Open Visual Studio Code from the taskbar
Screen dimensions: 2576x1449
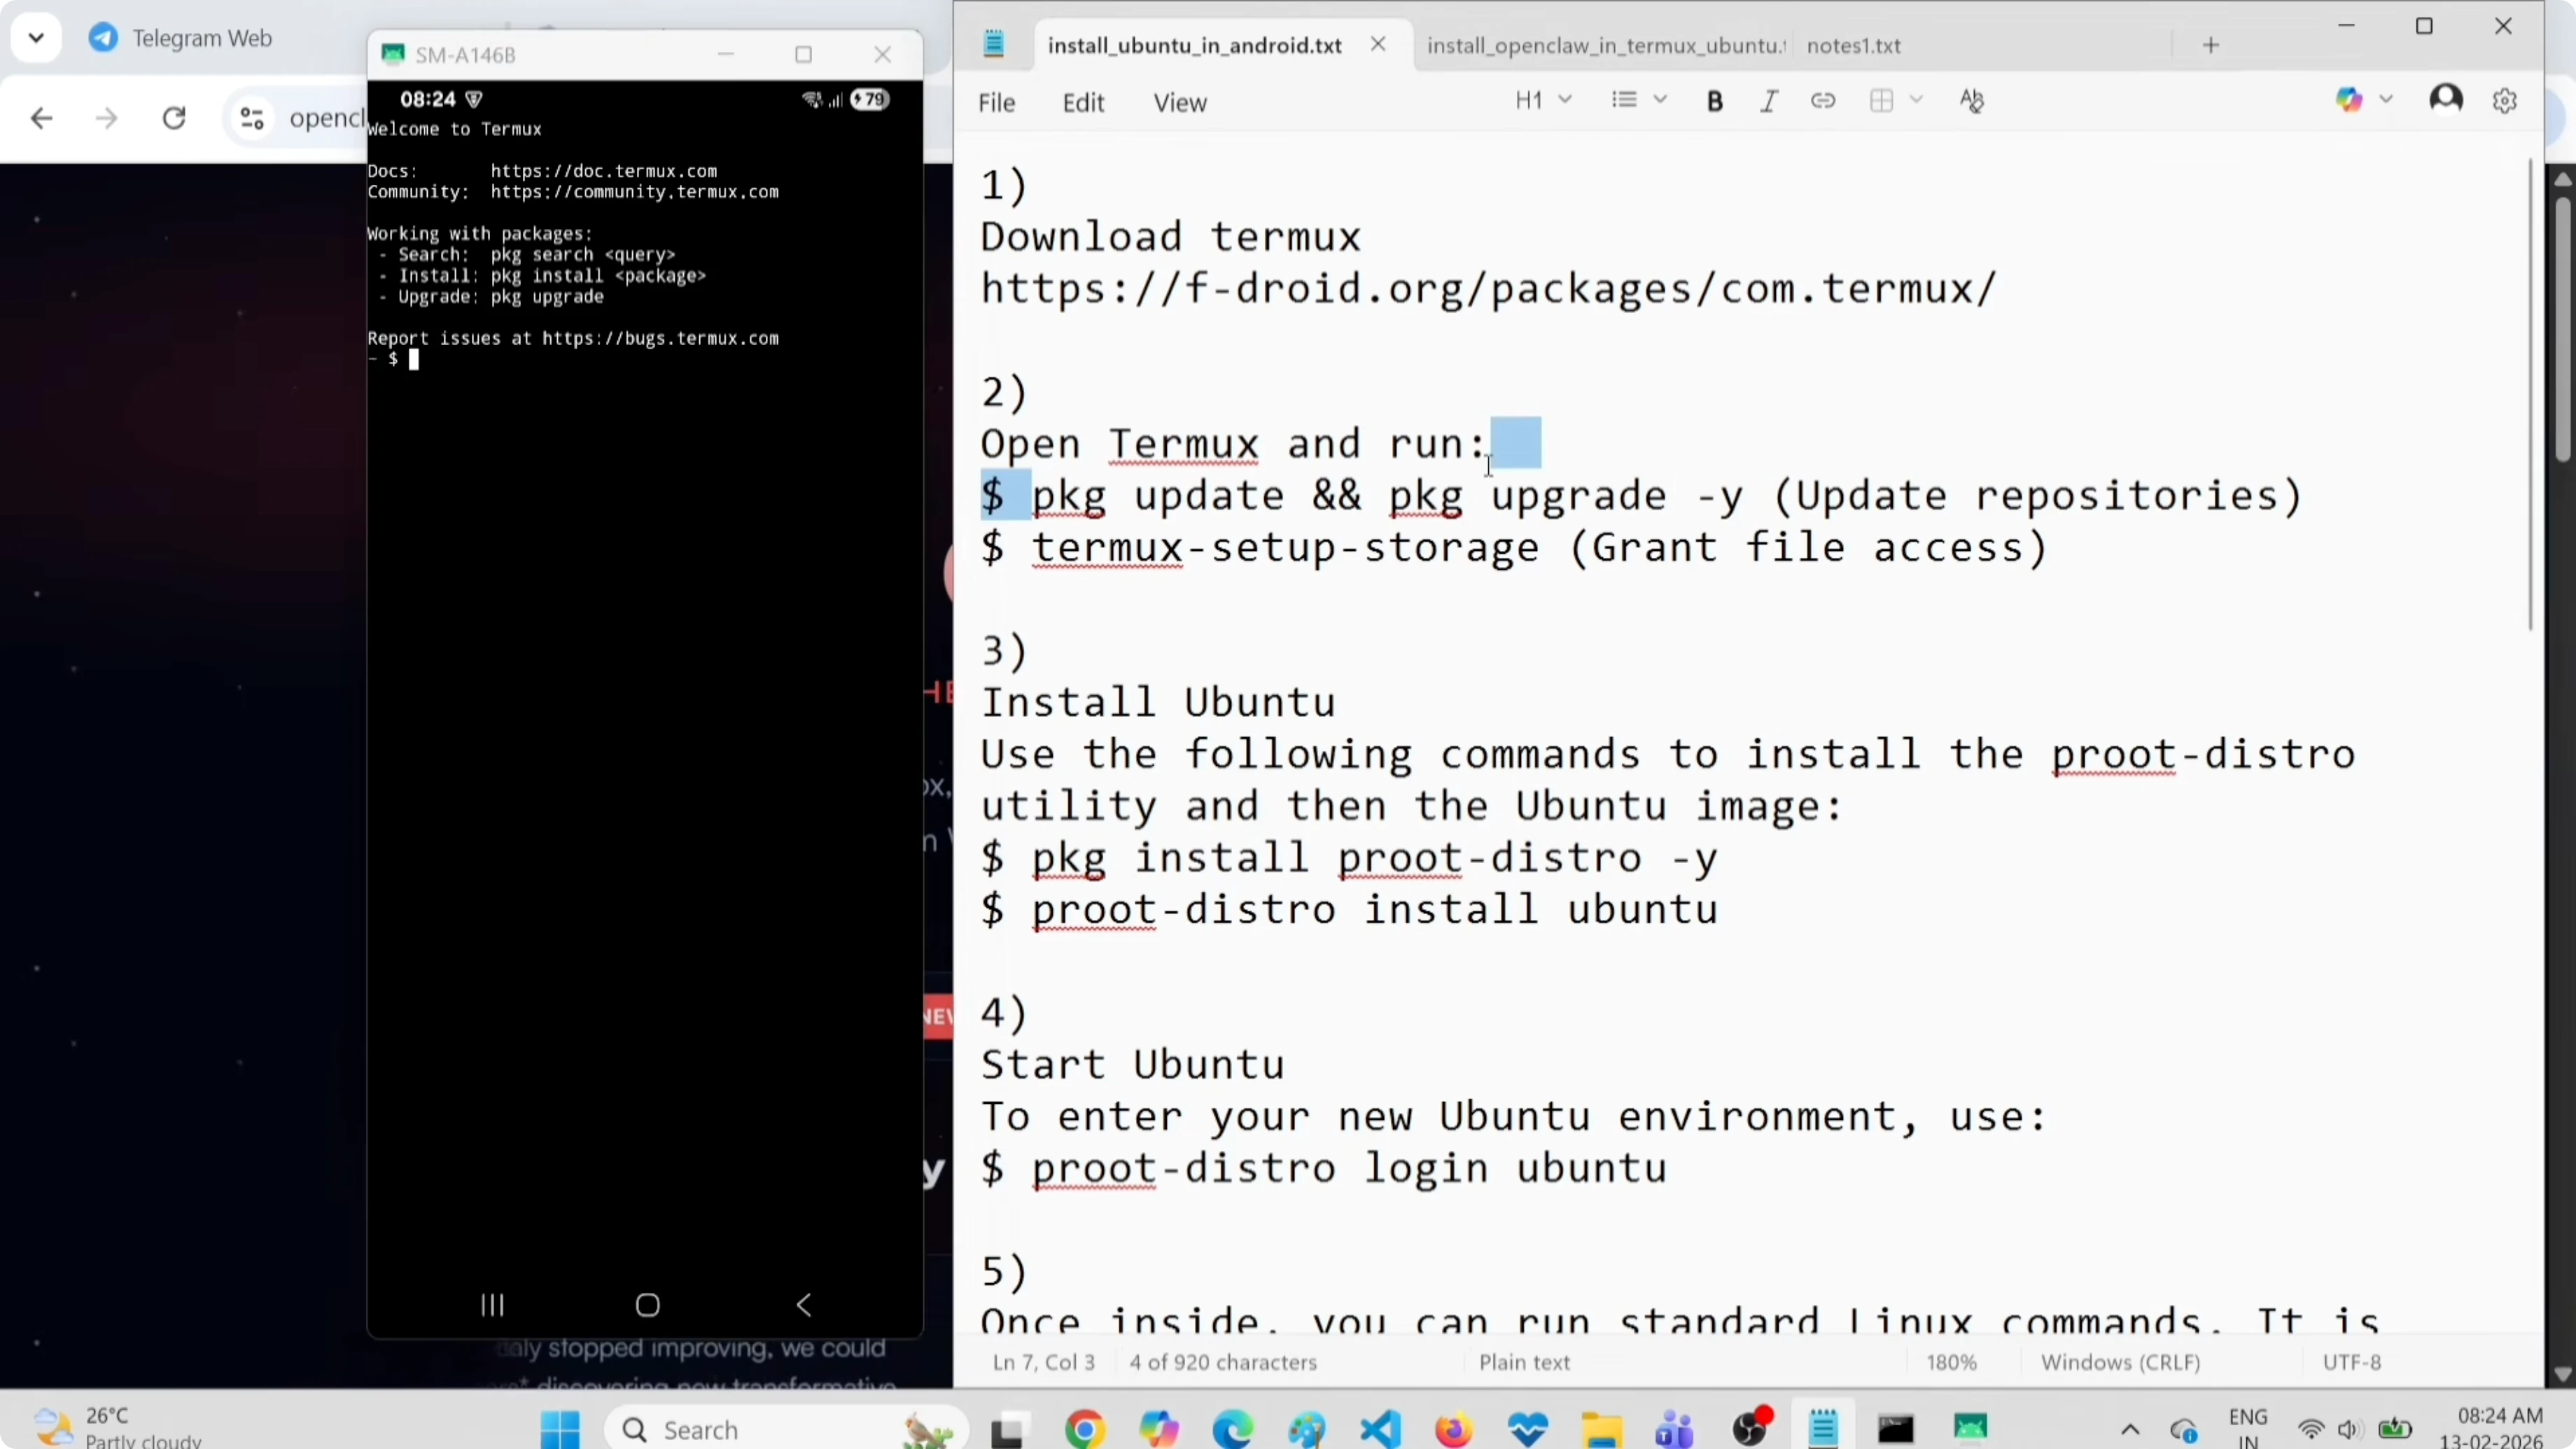click(1380, 1428)
